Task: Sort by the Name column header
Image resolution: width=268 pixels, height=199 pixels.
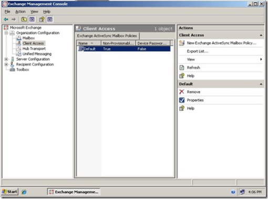Action: [x=89, y=43]
